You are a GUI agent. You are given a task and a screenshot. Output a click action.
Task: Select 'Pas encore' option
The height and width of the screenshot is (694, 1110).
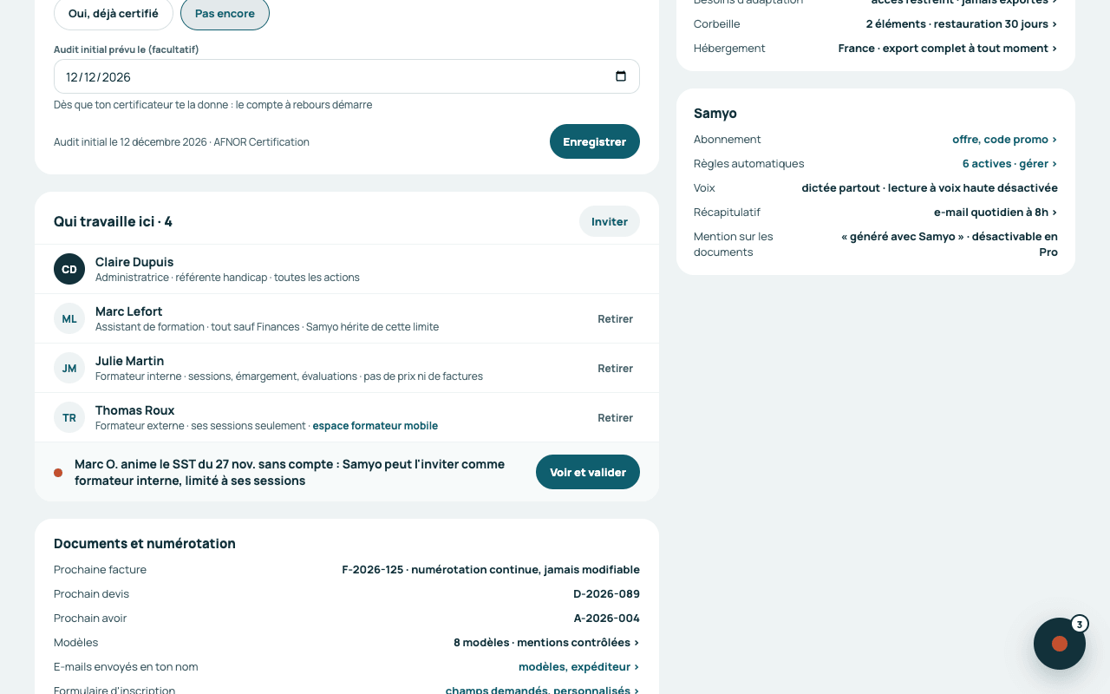pyautogui.click(x=225, y=13)
